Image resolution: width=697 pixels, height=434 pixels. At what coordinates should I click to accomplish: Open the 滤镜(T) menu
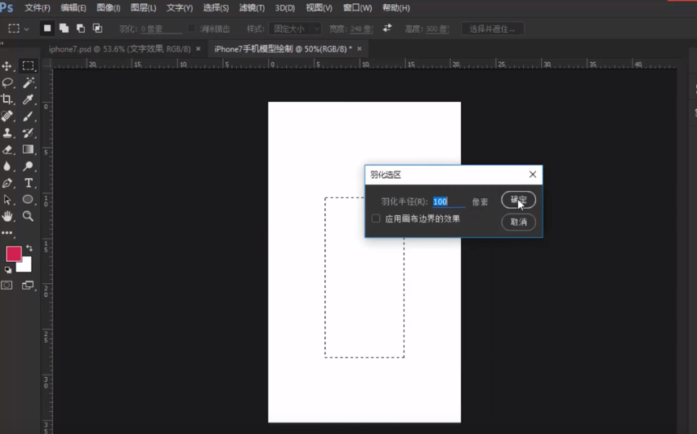tap(252, 8)
